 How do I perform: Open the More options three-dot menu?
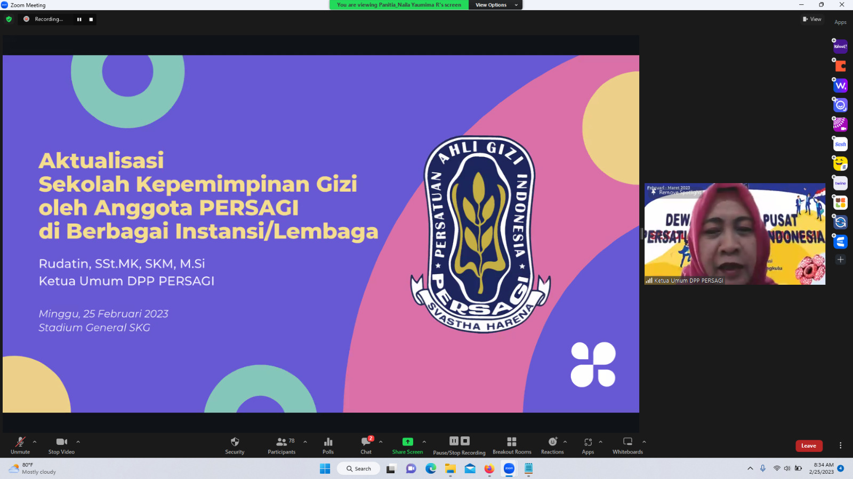click(x=840, y=445)
